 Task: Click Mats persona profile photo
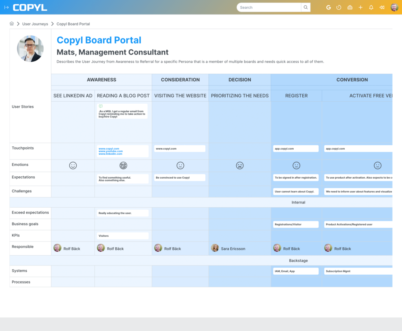[30, 49]
